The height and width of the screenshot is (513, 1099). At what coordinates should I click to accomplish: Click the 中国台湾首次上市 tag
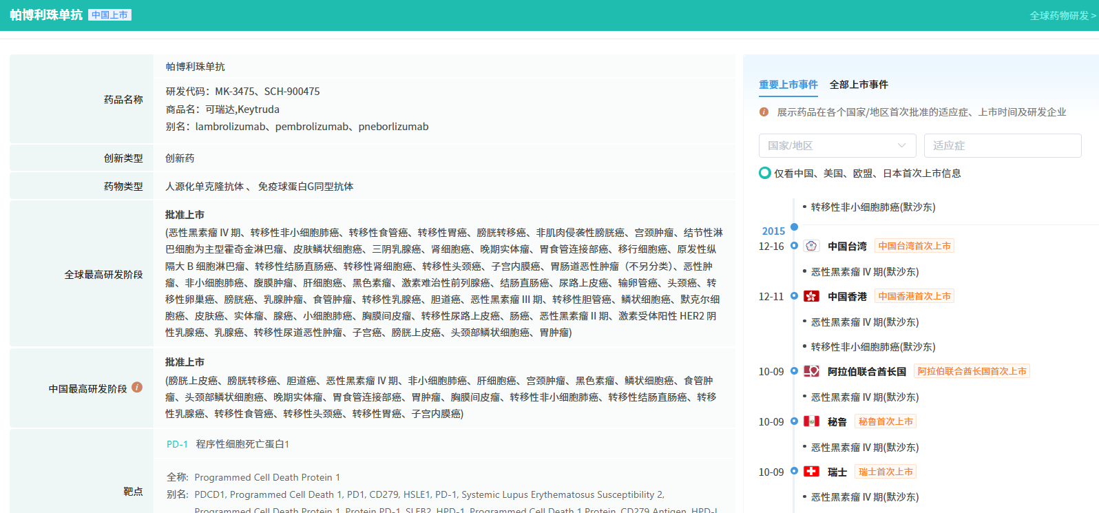click(914, 246)
